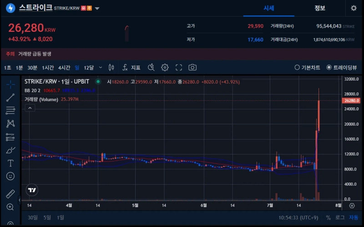Toggle the 로그 logarithmic scale
This screenshot has width=364, height=227.
[x=340, y=217]
